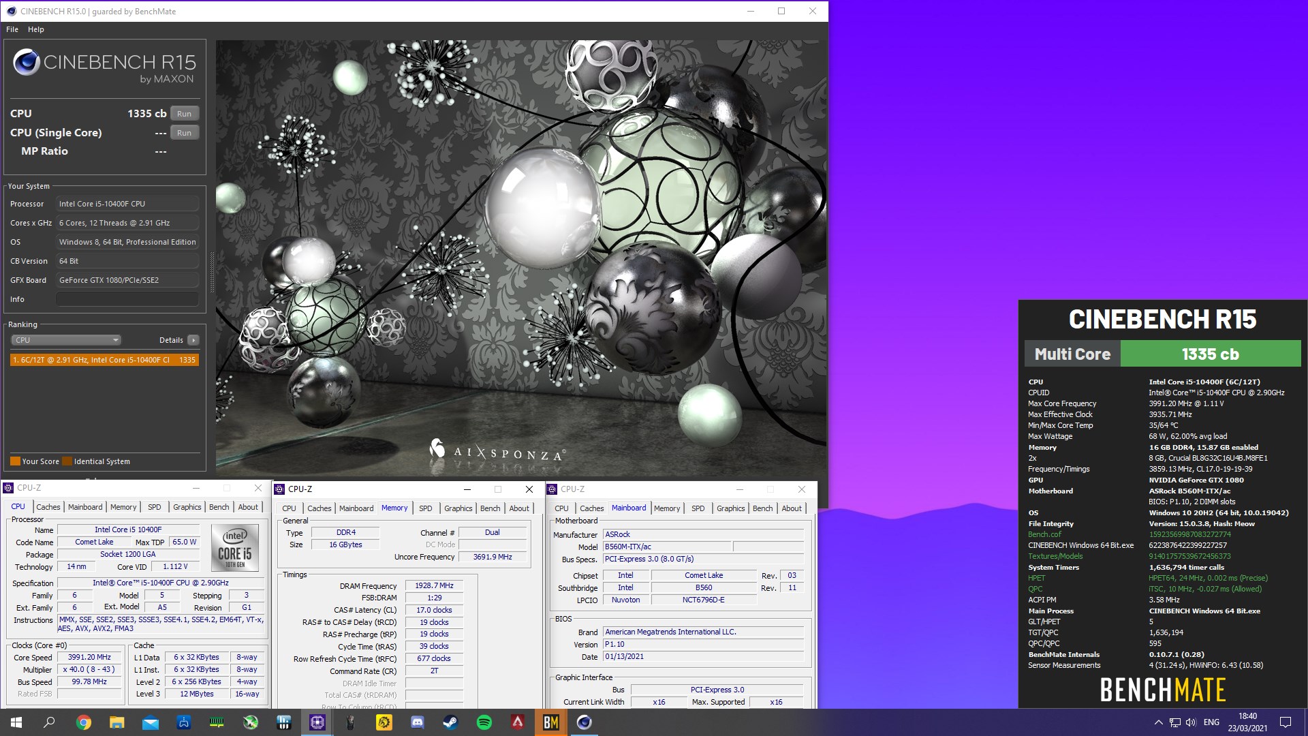
Task: Open the audio mixer bars taskbar icon
Action: click(x=283, y=722)
